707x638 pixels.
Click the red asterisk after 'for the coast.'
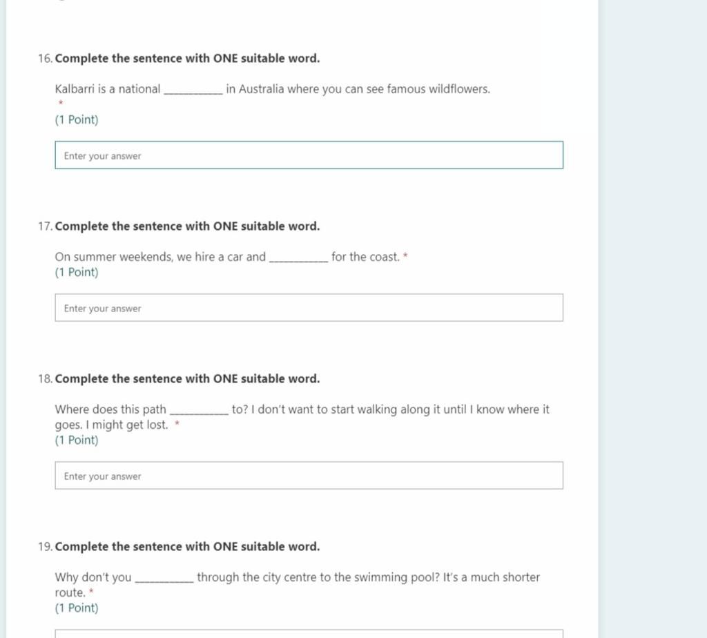[405, 255]
